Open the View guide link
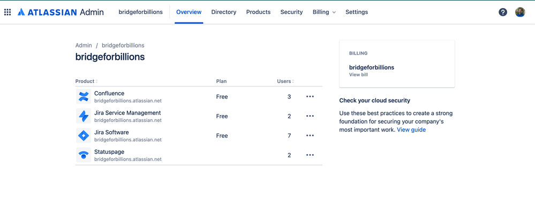This screenshot has height=212, width=535. (x=411, y=130)
